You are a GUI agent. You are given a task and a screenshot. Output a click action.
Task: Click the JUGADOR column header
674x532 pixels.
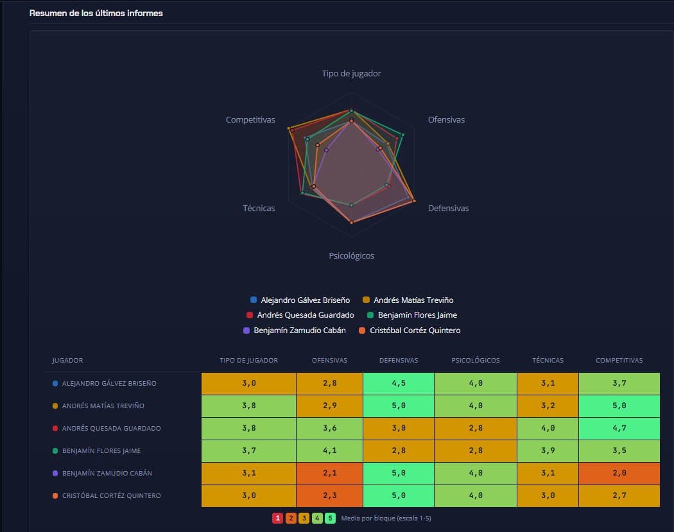(x=67, y=360)
